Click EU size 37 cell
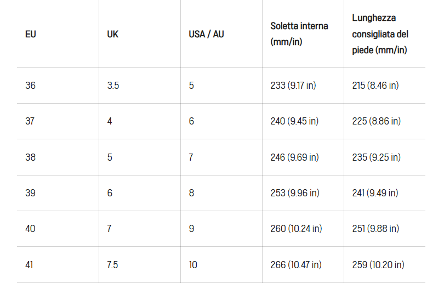The width and height of the screenshot is (427, 283). coord(30,121)
